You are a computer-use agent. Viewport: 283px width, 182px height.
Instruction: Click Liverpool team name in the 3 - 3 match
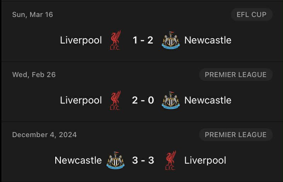click(x=205, y=160)
